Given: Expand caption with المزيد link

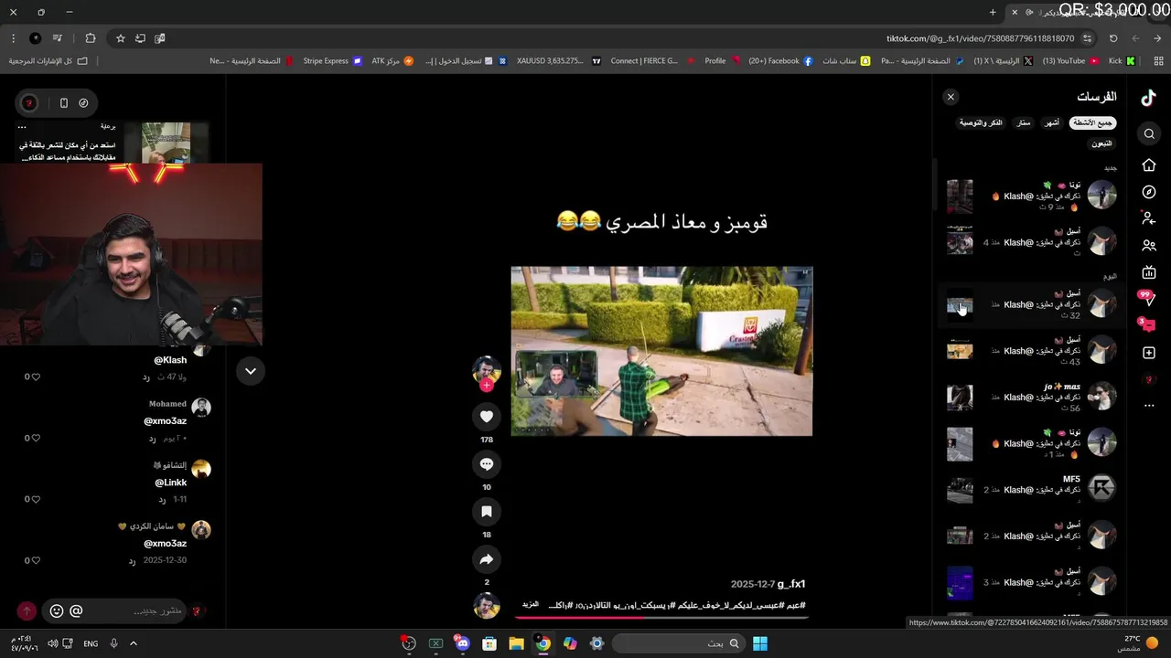Looking at the screenshot, I should (531, 605).
